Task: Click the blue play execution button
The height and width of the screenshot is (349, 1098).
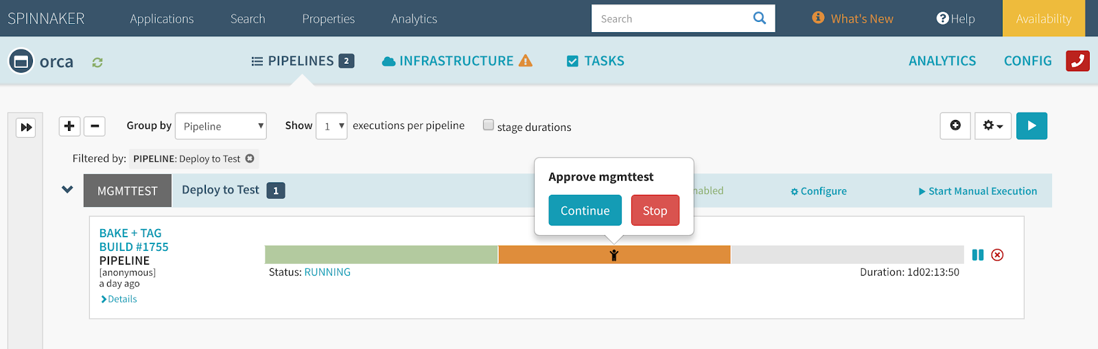Action: tap(1031, 125)
